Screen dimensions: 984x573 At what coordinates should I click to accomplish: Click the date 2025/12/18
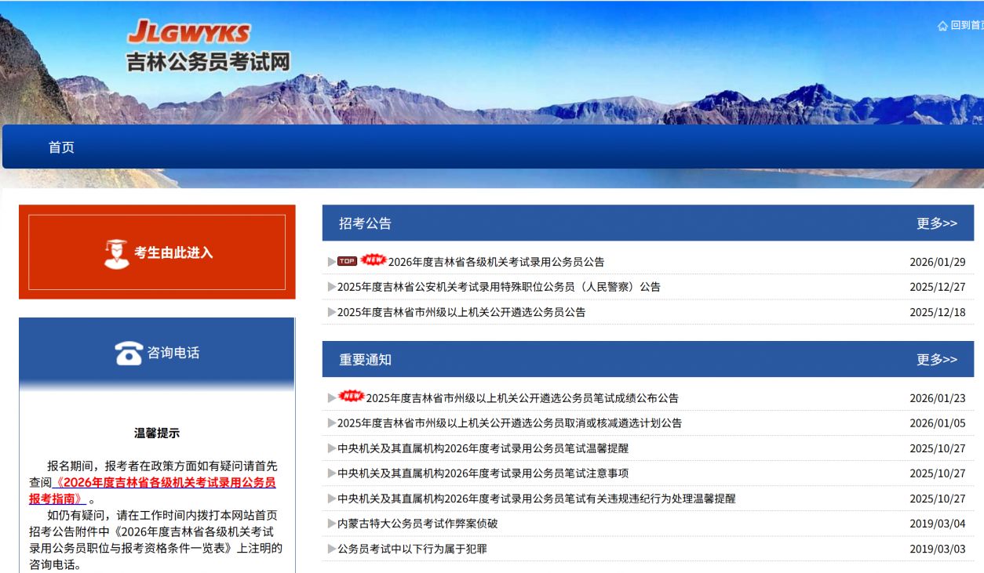coord(938,312)
